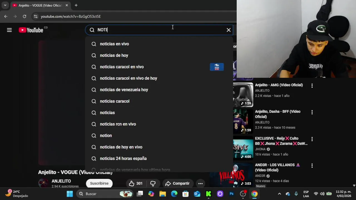This screenshot has width=356, height=200.
Task: Open the green K app in taskbar
Action: pos(209,194)
